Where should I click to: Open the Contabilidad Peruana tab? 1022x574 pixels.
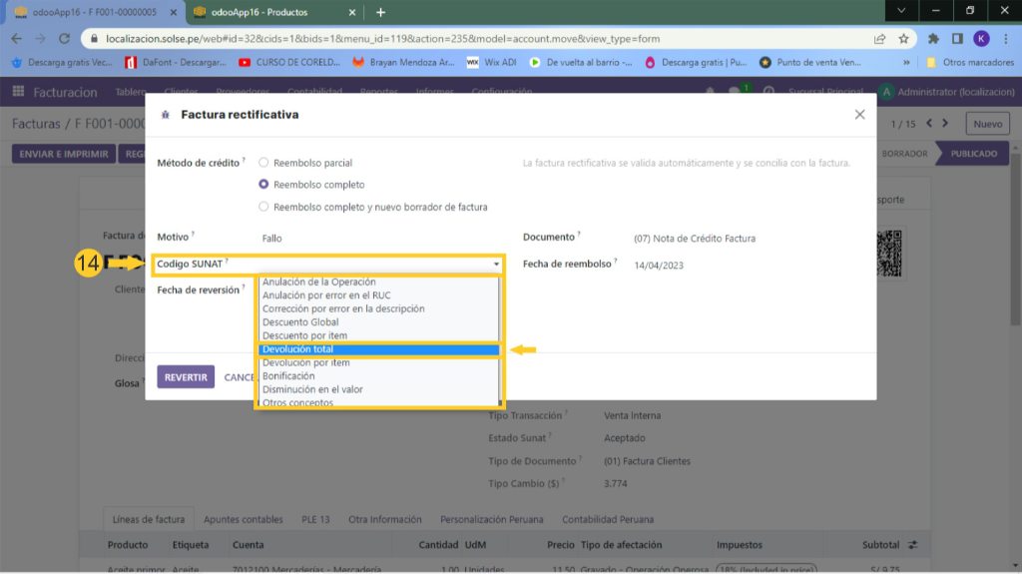(x=608, y=519)
